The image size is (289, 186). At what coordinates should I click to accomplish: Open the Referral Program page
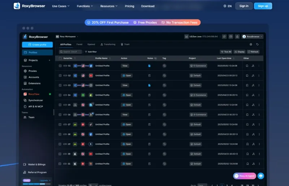click(x=35, y=172)
